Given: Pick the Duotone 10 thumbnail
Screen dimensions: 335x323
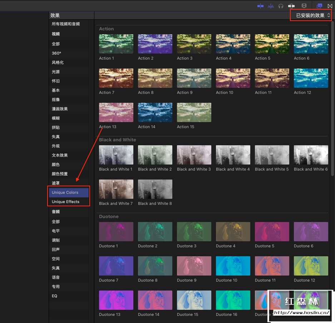Looking at the screenshot, I should tap(233, 266).
